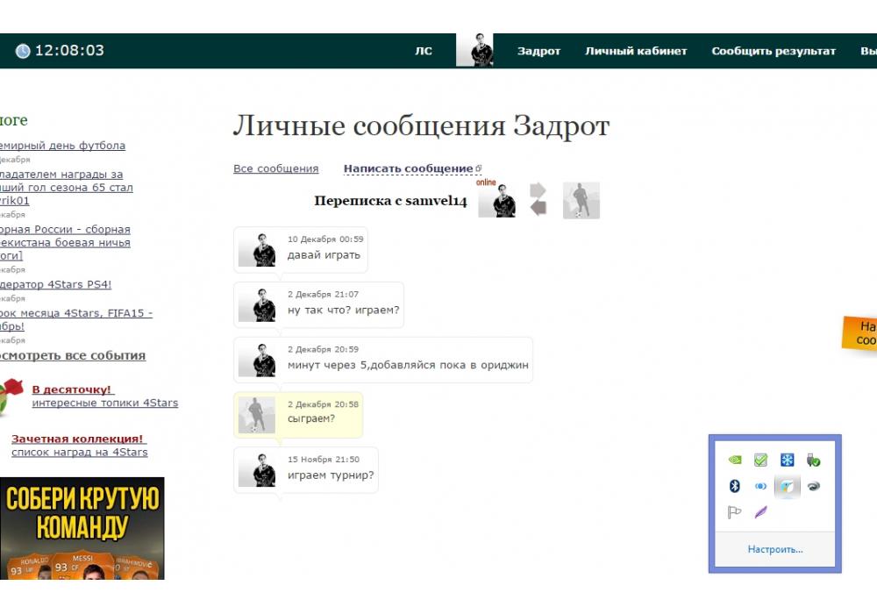Viewport: 877px width, 614px height.
Task: Click the Safely Remove Hardware USB icon
Action: click(x=814, y=460)
